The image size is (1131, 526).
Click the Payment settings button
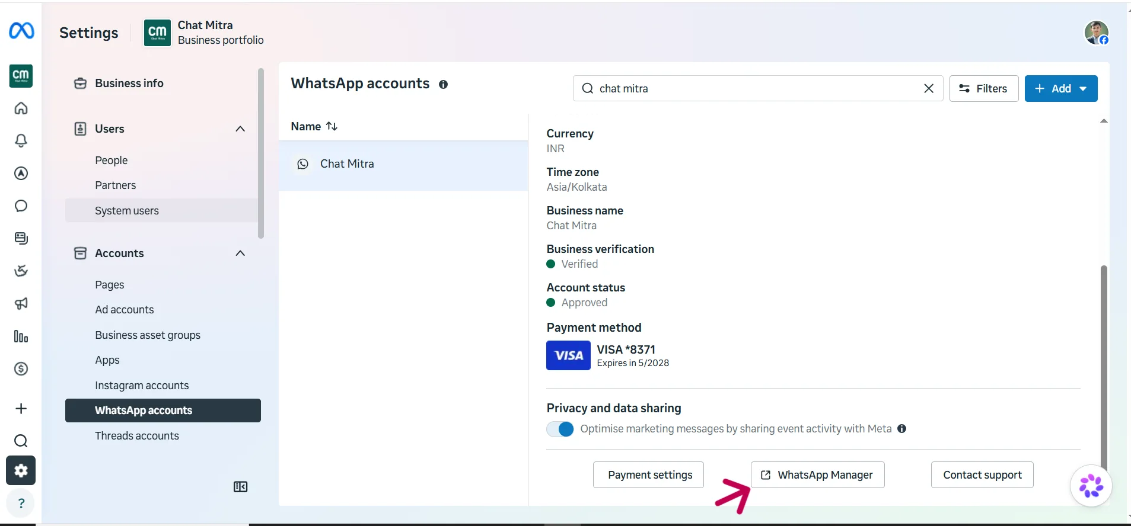(x=648, y=475)
